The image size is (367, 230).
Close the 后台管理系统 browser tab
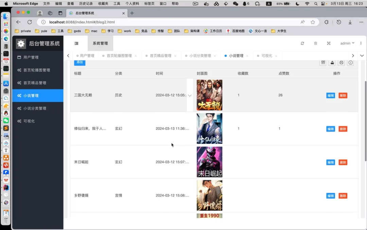point(123,13)
